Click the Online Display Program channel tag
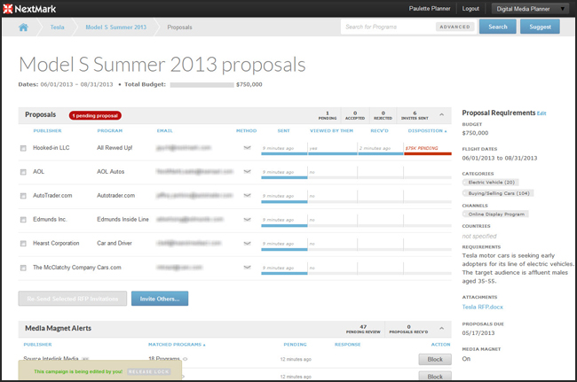 click(495, 214)
